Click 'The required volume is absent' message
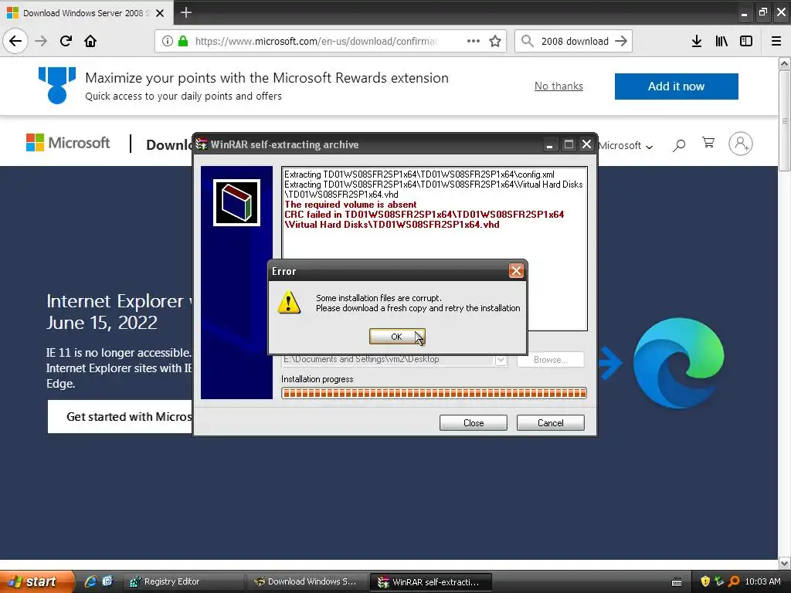Screen dimensions: 791x593 coord(350,204)
